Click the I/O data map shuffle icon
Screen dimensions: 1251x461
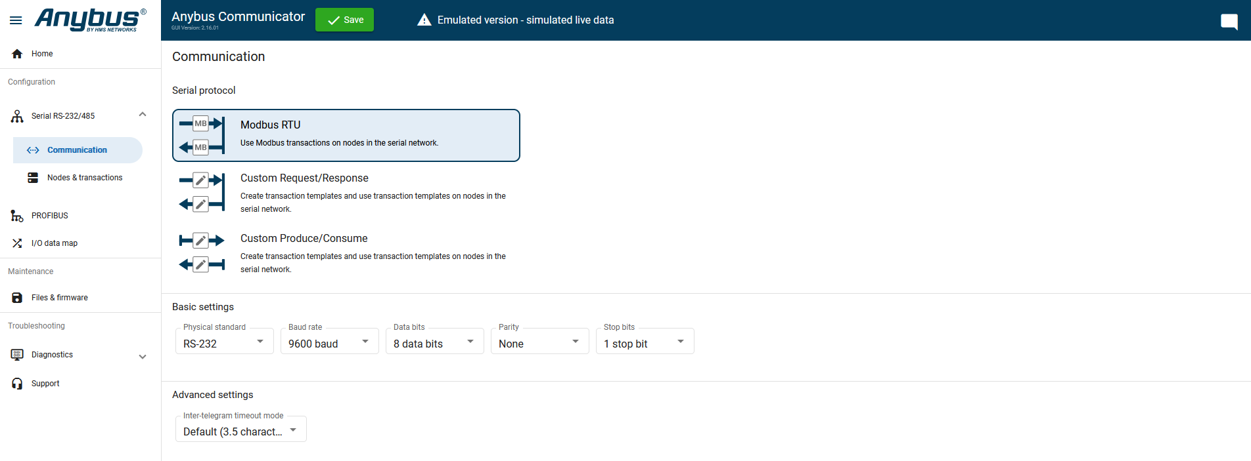pos(17,243)
